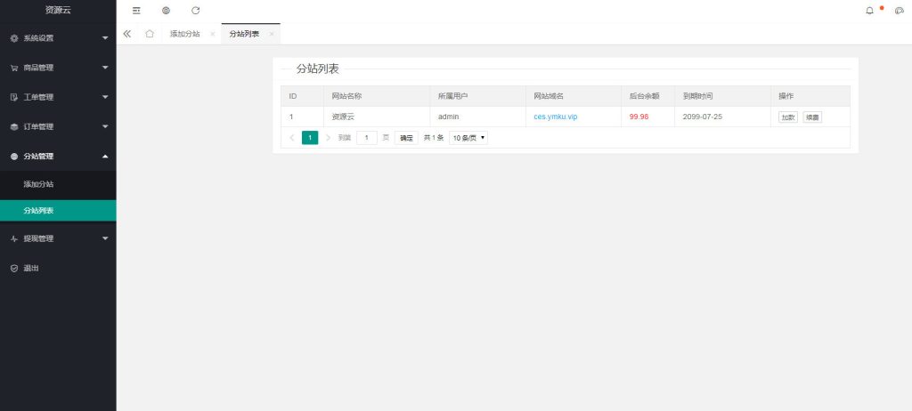Click the 操作 column header
The width and height of the screenshot is (912, 411).
pyautogui.click(x=786, y=96)
